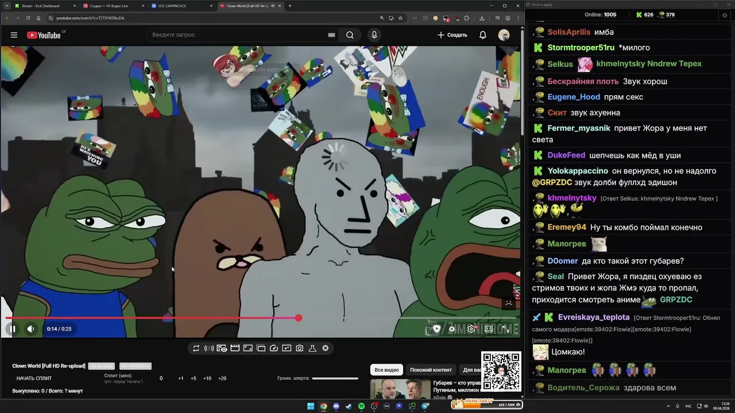Image resolution: width=735 pixels, height=413 pixels.
Task: Select the Все видео filter chip
Action: tap(386, 370)
